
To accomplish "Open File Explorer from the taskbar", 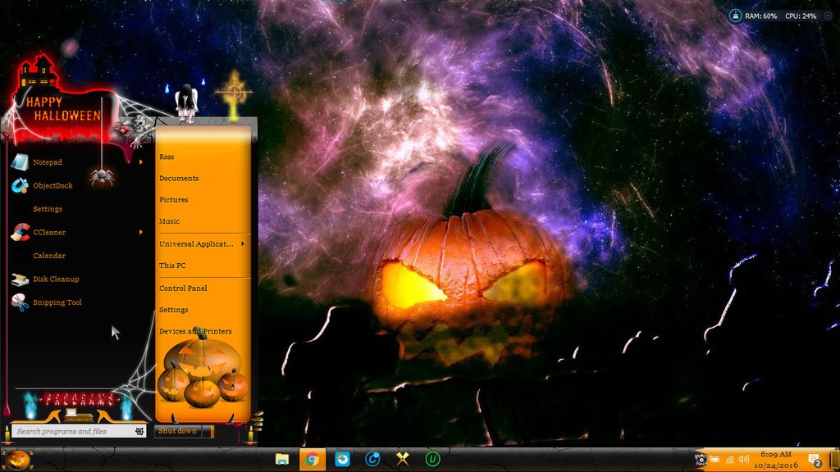I will click(282, 459).
